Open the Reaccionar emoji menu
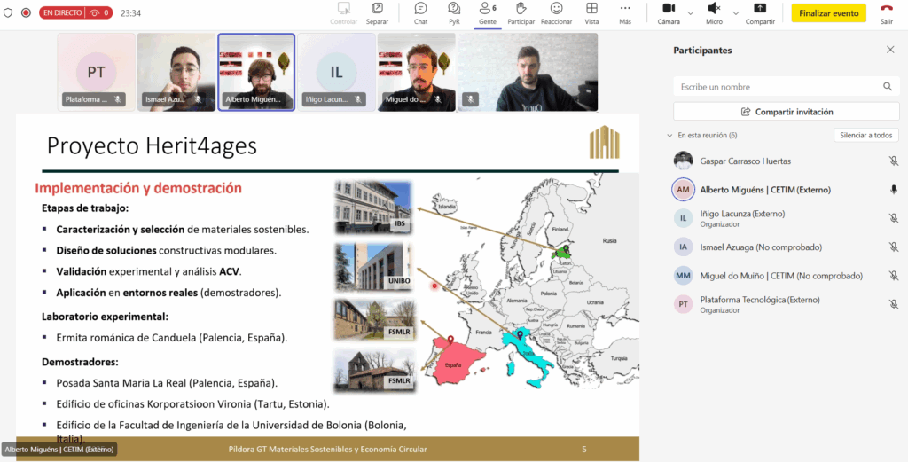908x462 pixels. pyautogui.click(x=556, y=12)
